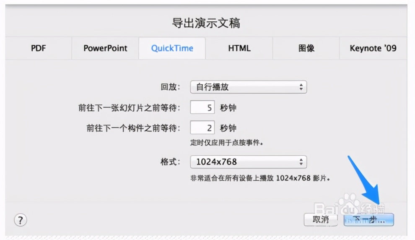Image resolution: width=415 pixels, height=240 pixels.
Task: Click the 前往下一个构件之前等待 label
Action: pyautogui.click(x=133, y=128)
